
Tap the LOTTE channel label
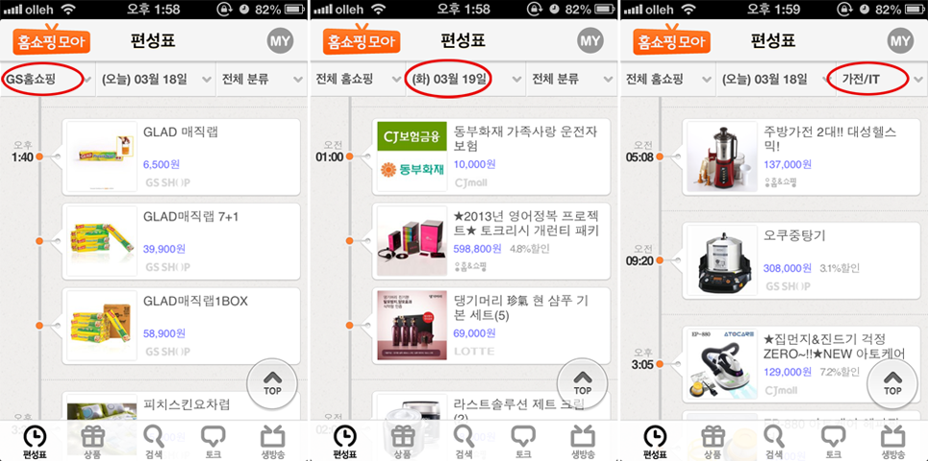pyautogui.click(x=474, y=352)
